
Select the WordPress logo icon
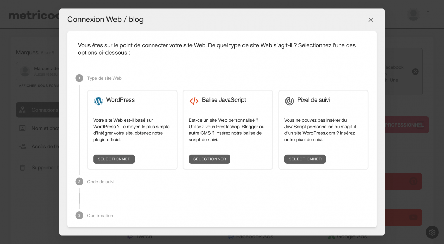coord(99,101)
